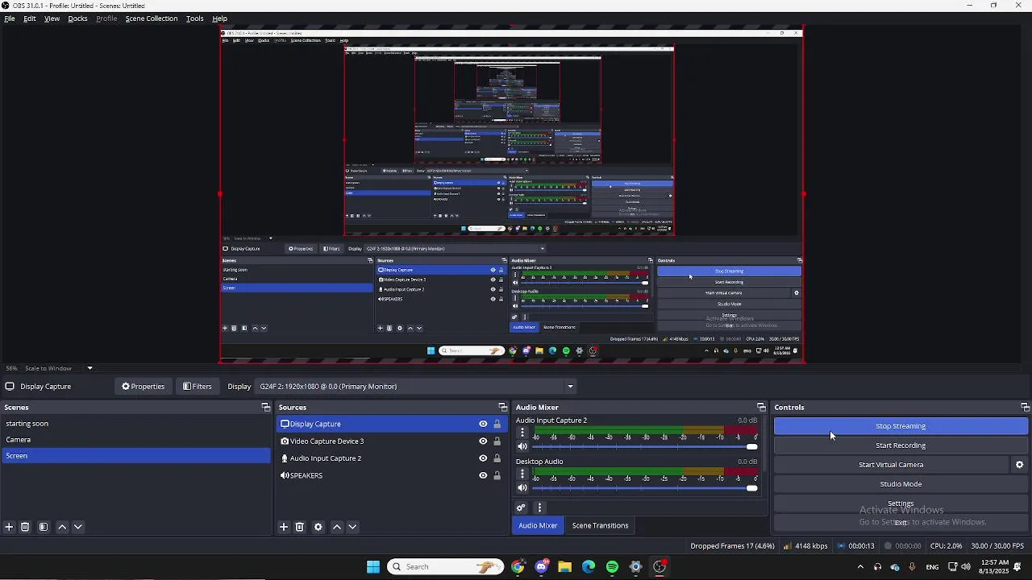The width and height of the screenshot is (1032, 580).
Task: Hide the Video Capture Device 3 source
Action: pos(483,441)
